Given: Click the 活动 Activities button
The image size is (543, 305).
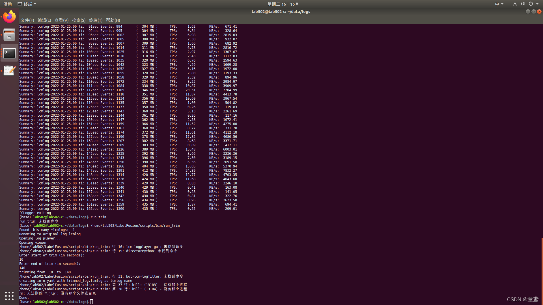Looking at the screenshot, I should coord(8,4).
